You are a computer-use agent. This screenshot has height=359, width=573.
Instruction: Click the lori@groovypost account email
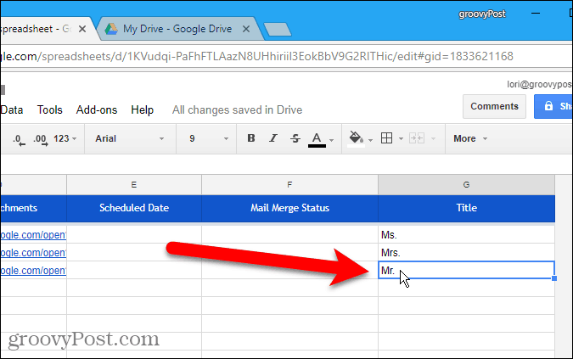[539, 84]
